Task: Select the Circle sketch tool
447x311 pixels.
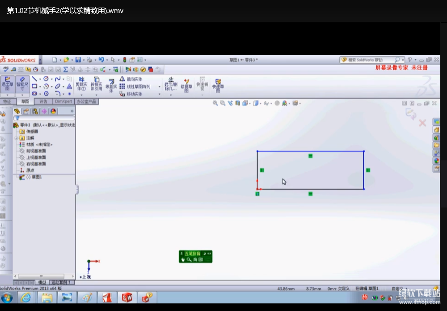Action: [x=46, y=79]
